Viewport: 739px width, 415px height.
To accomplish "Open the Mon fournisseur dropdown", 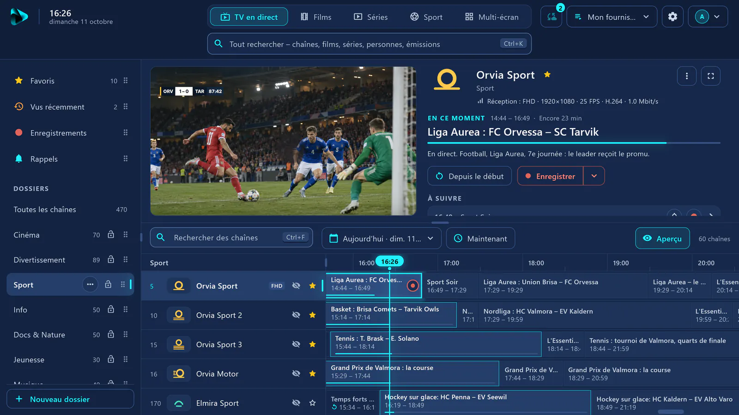I will point(612,17).
